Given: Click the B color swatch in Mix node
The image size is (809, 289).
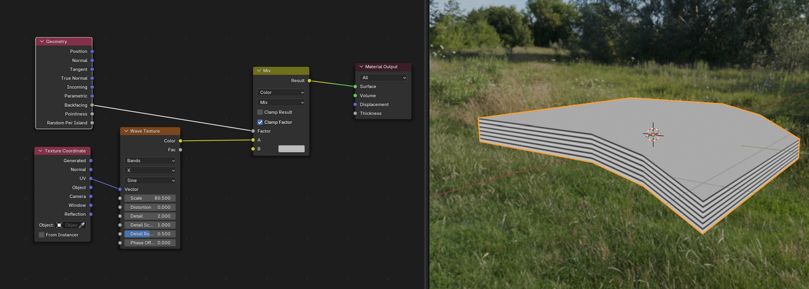Looking at the screenshot, I should pyautogui.click(x=291, y=149).
